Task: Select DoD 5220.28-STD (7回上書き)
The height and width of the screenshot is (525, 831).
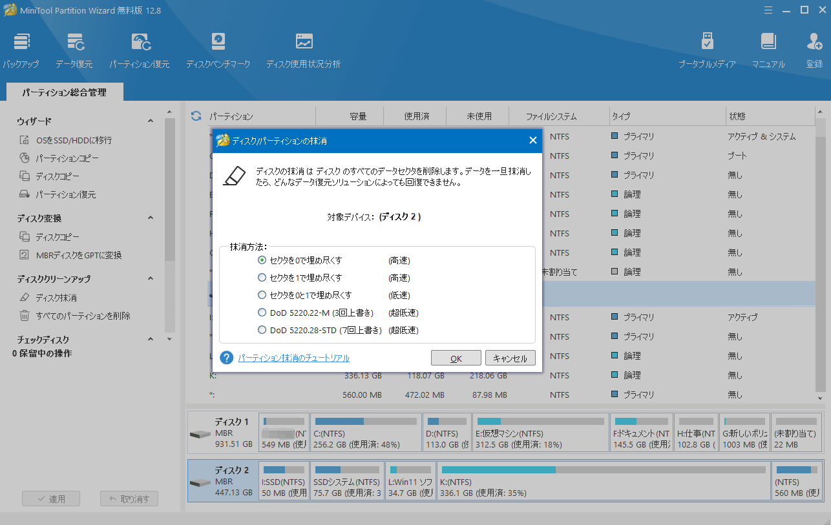Action: pyautogui.click(x=262, y=330)
